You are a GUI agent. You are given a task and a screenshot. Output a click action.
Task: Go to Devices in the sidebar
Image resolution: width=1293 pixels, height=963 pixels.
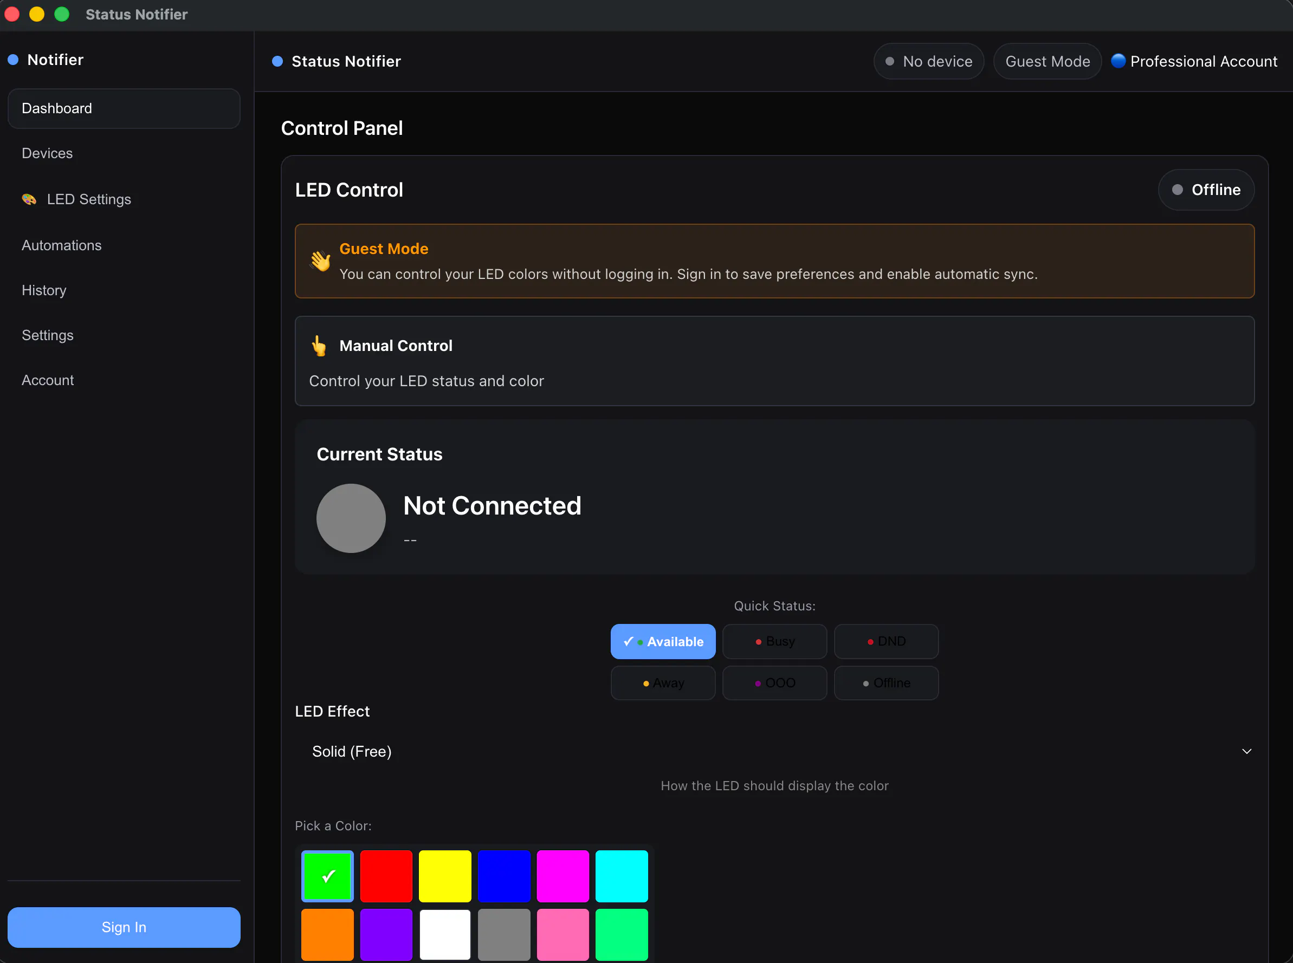[124, 153]
